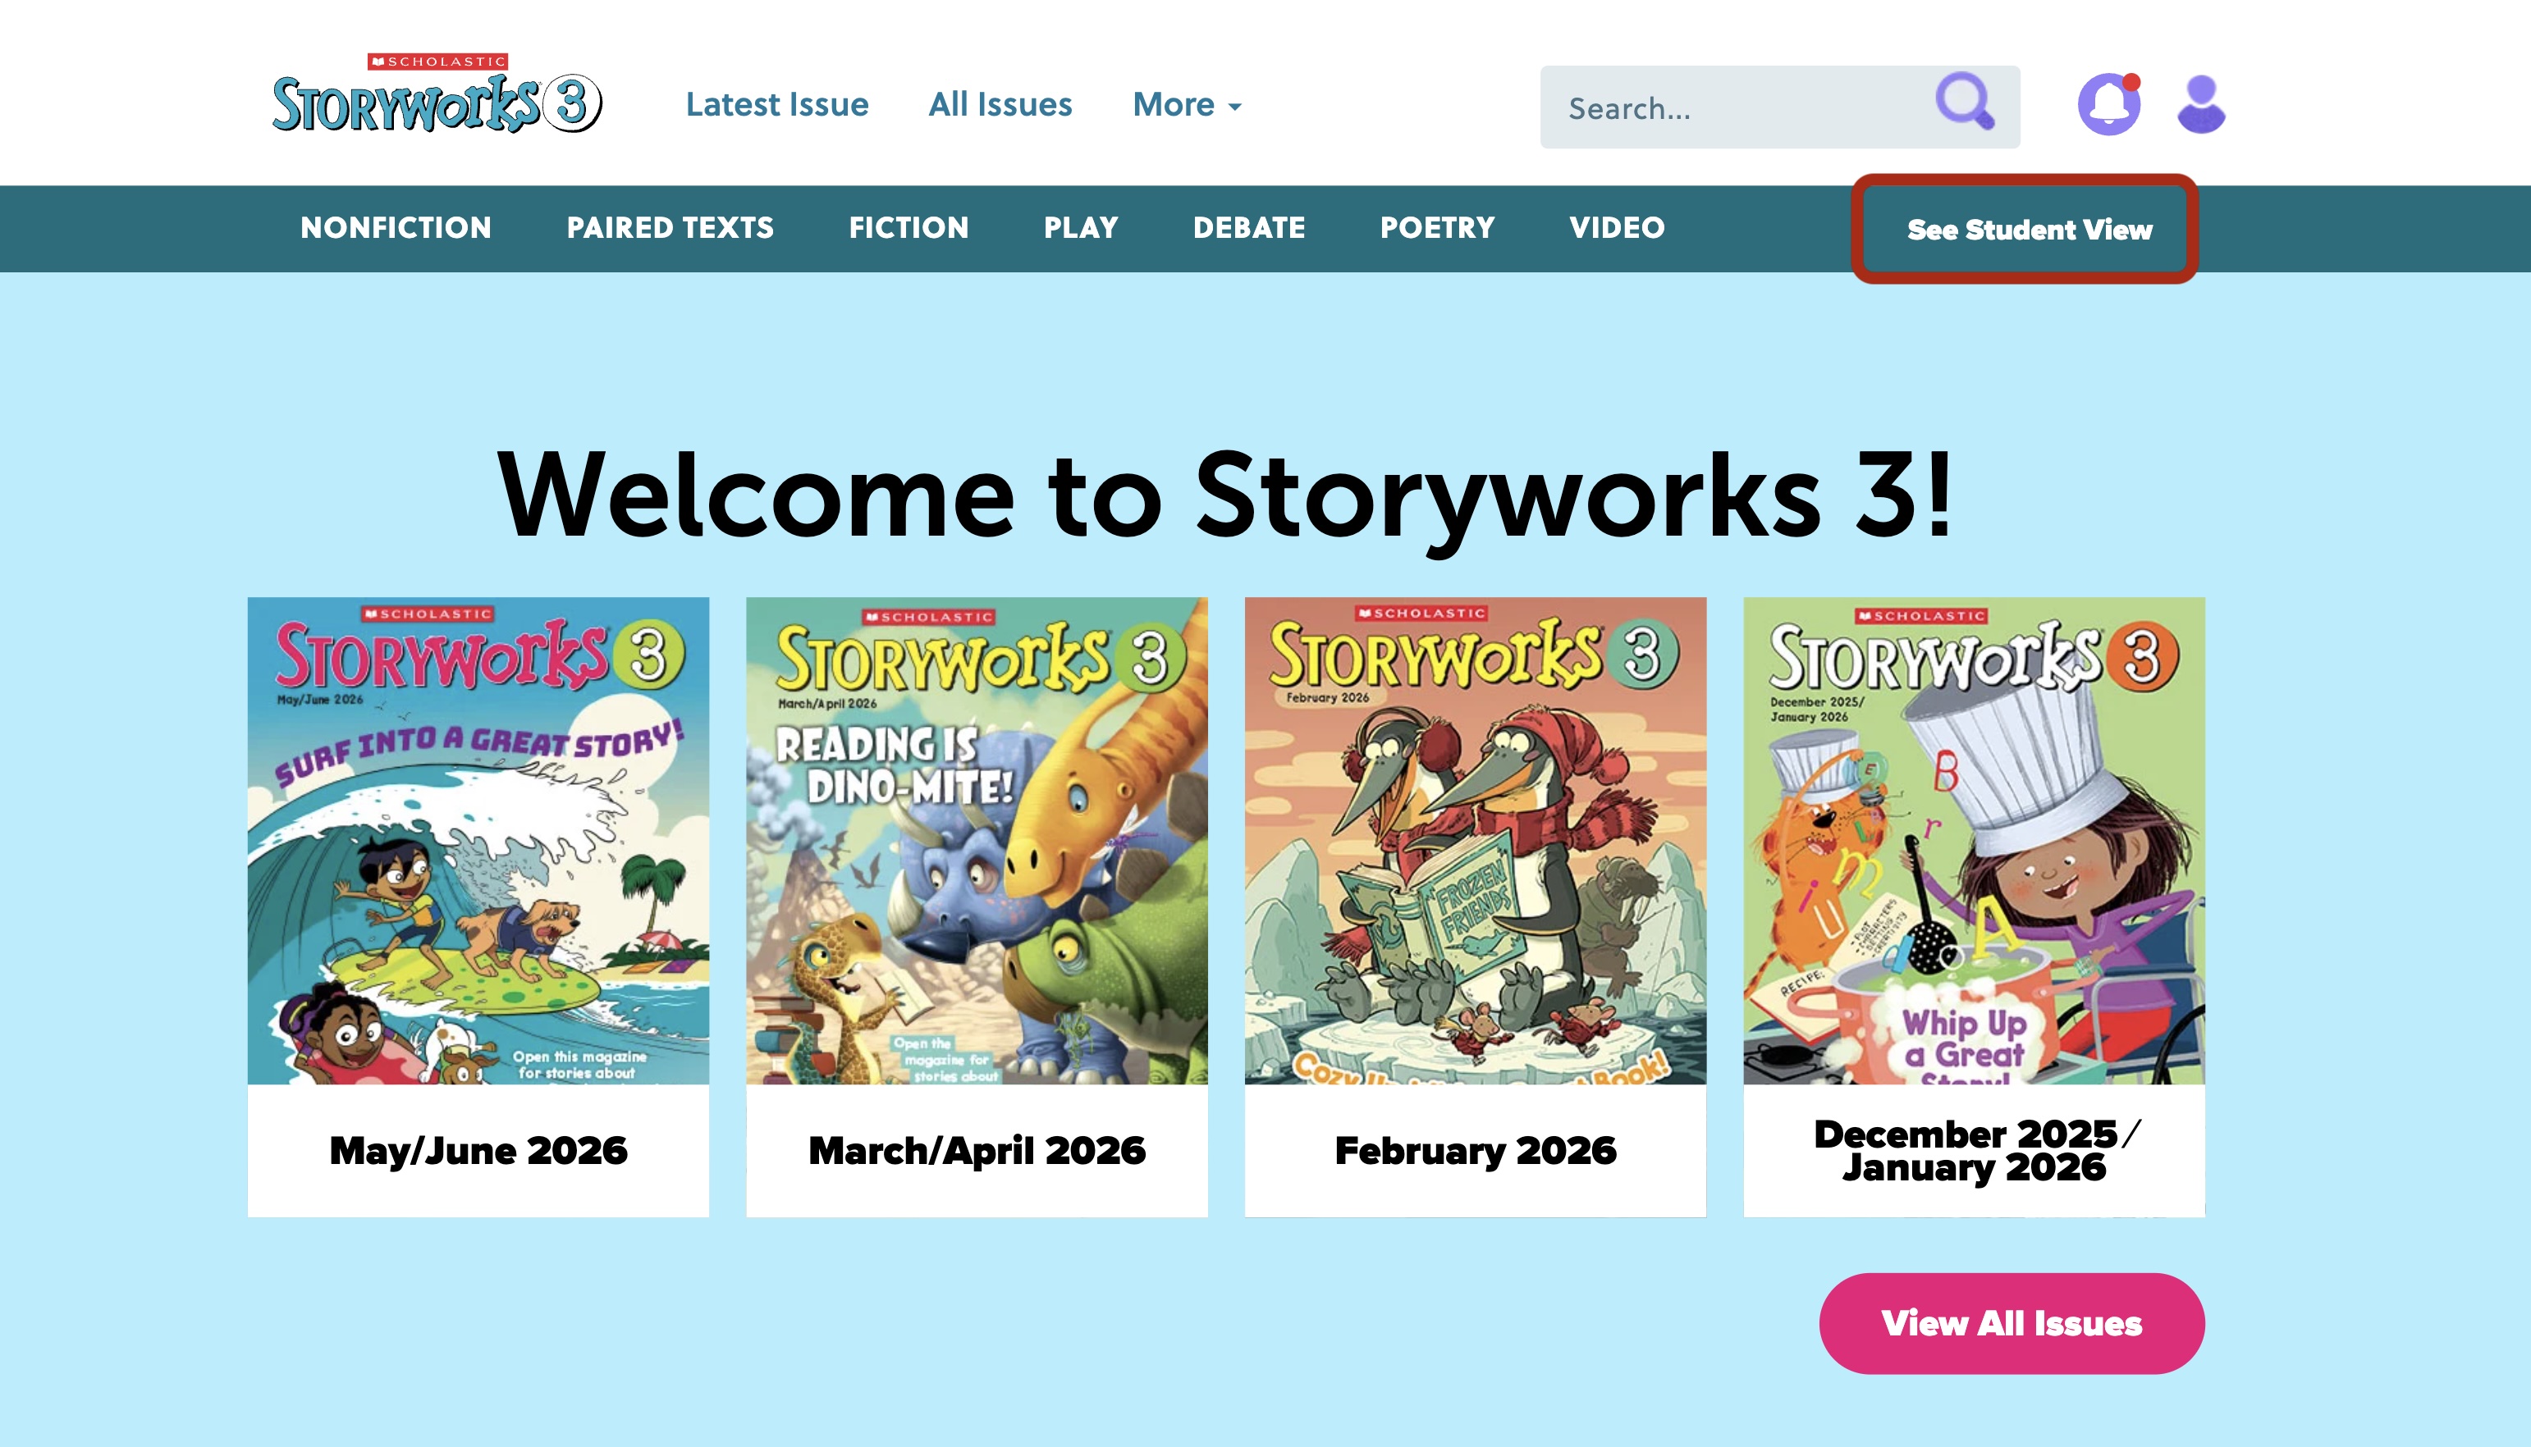Select the VIDEO category
The height and width of the screenshot is (1447, 2531).
click(x=1617, y=227)
